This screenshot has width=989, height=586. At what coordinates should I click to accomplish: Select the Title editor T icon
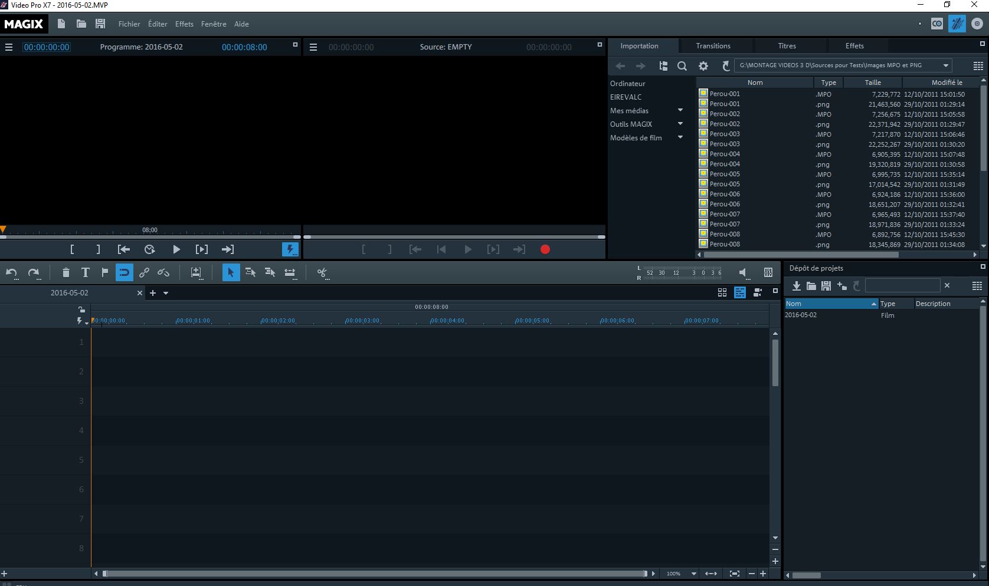click(86, 272)
